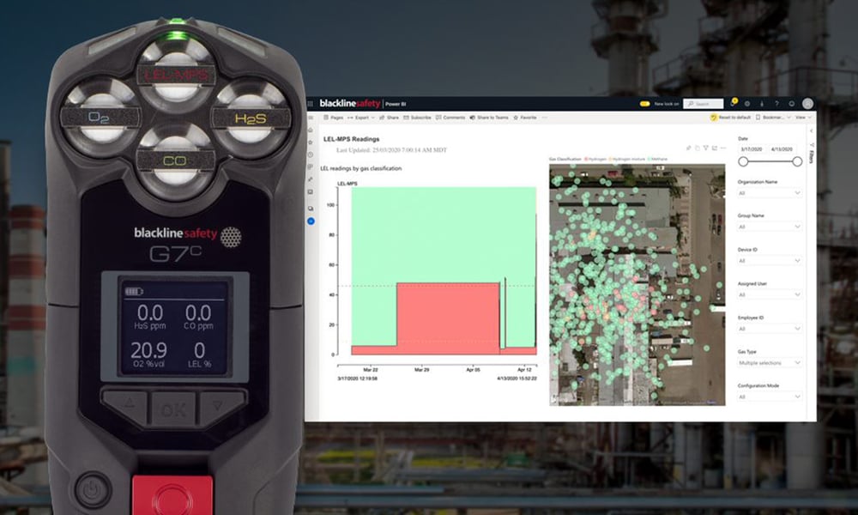Image resolution: width=858 pixels, height=515 pixels.
Task: Click the feedback smiley icon
Action: [x=791, y=104]
